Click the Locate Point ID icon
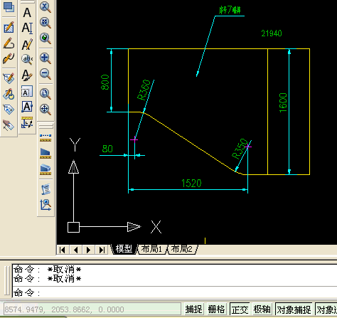 point(46,205)
